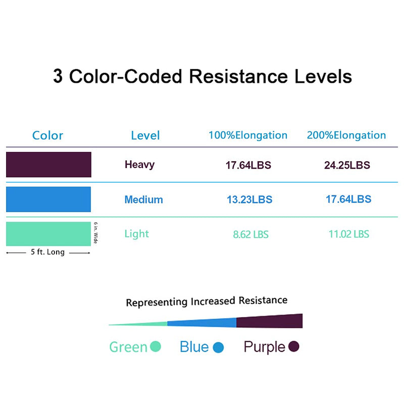Click the purple dot beside Purple
Image resolution: width=404 pixels, height=404 pixels.
(x=294, y=346)
